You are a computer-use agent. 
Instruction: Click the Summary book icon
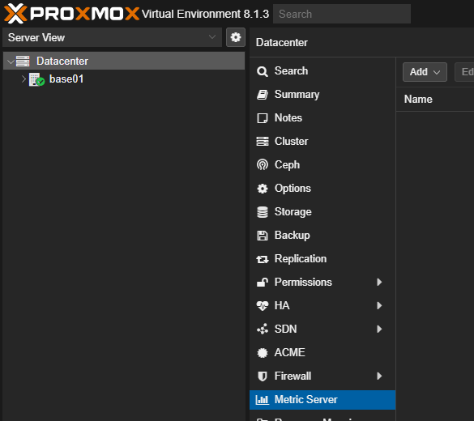tap(262, 95)
